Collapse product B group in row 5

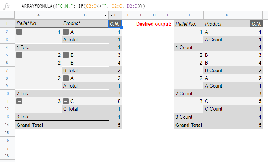pyautogui.click(x=66, y=55)
